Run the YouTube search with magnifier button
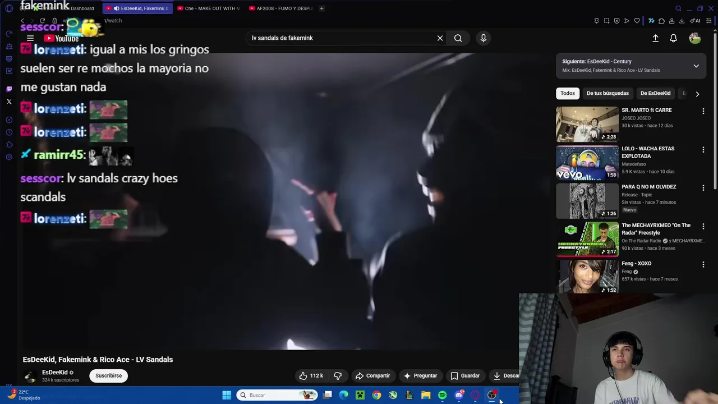 458,38
